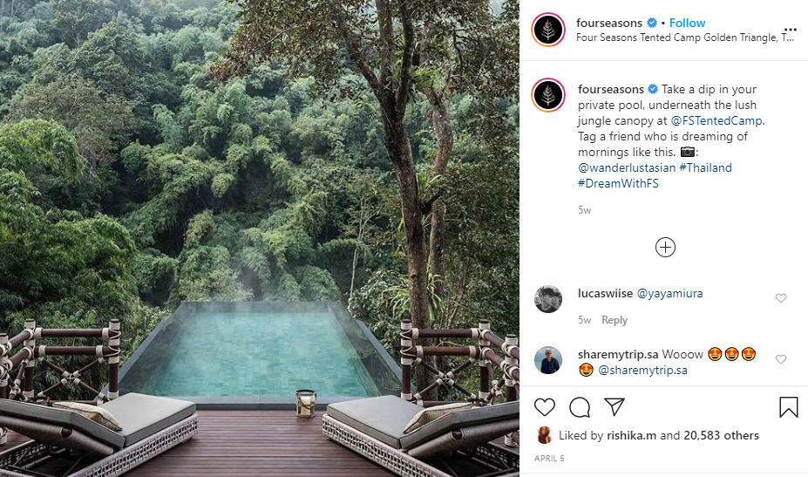Share post via paper plane icon

(614, 406)
